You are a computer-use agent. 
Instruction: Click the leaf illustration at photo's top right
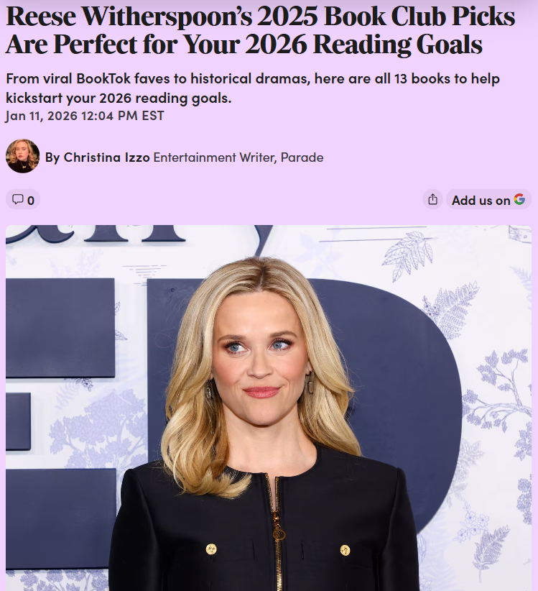point(407,255)
